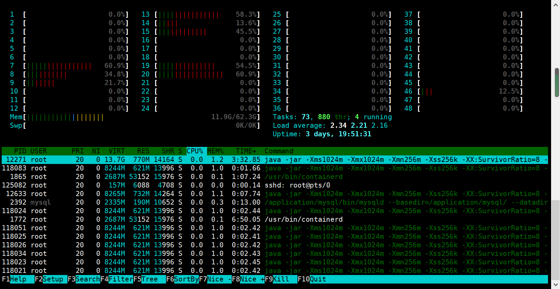Sort by the CPU% column header
The height and width of the screenshot is (289, 560).
[x=195, y=151]
